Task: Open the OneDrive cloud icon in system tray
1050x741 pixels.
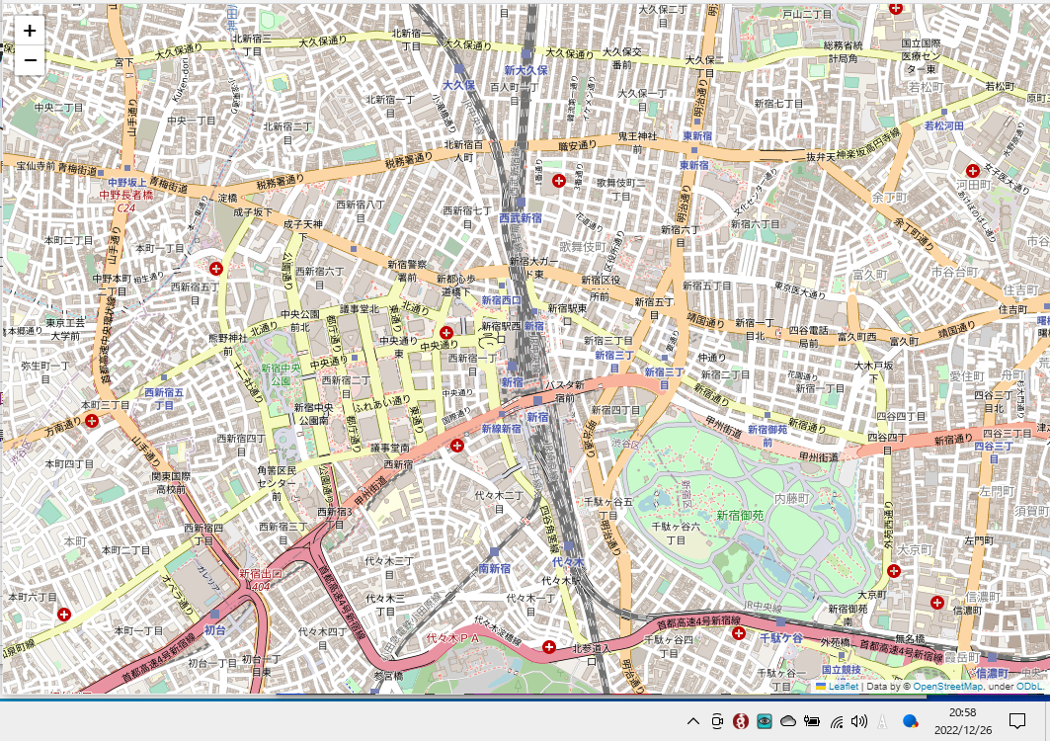Action: click(787, 720)
